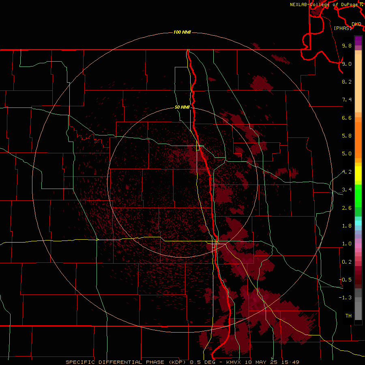365x365 pixels.
Task: Select the 9.0 value on the color scale
Action: [x=347, y=64]
